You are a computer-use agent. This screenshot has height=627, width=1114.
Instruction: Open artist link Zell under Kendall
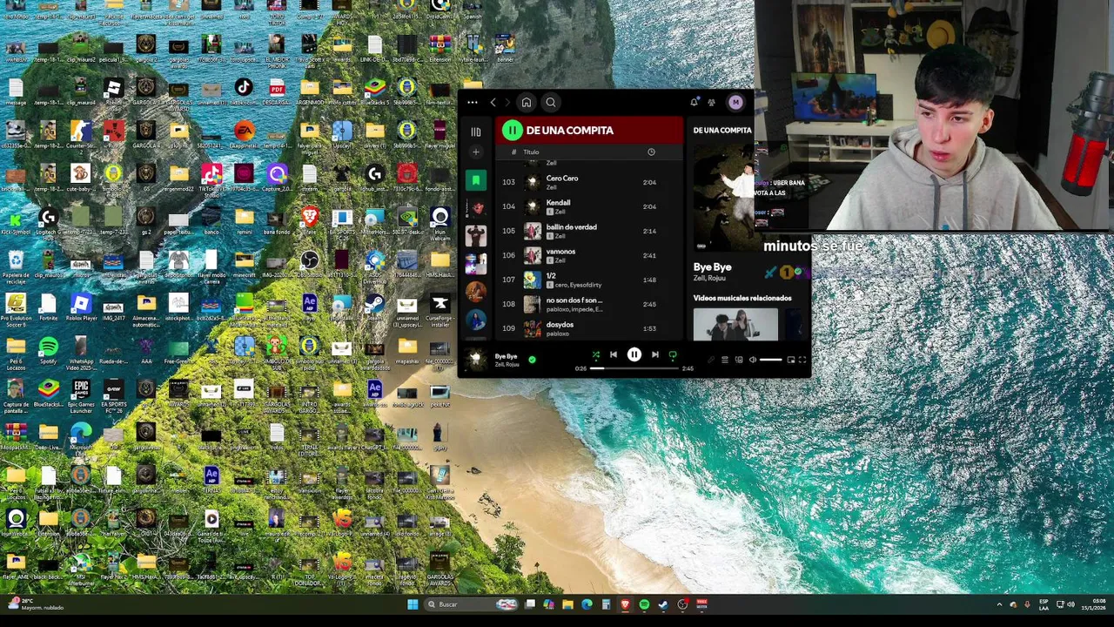560,212
